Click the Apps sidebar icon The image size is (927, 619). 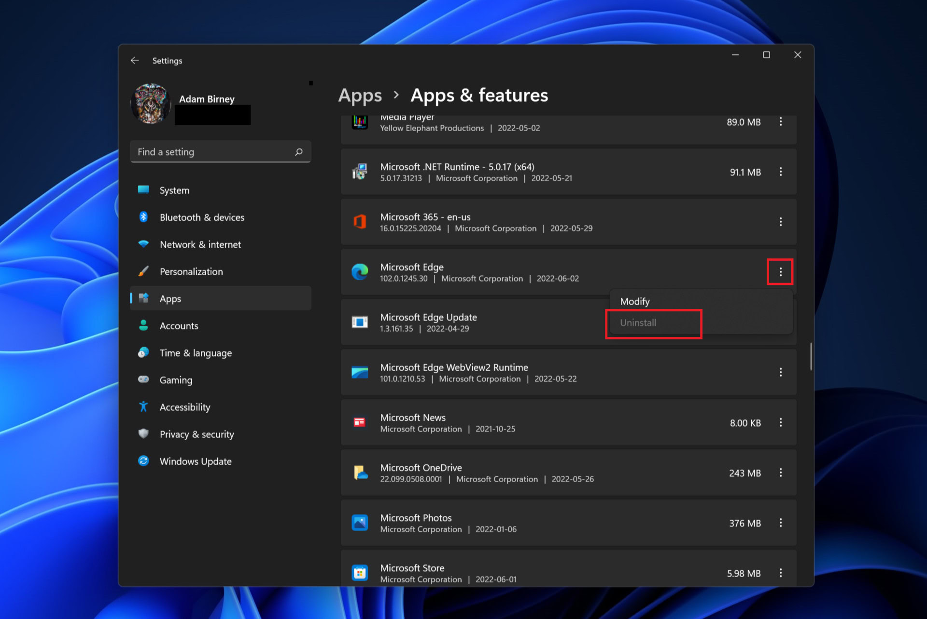click(x=143, y=298)
